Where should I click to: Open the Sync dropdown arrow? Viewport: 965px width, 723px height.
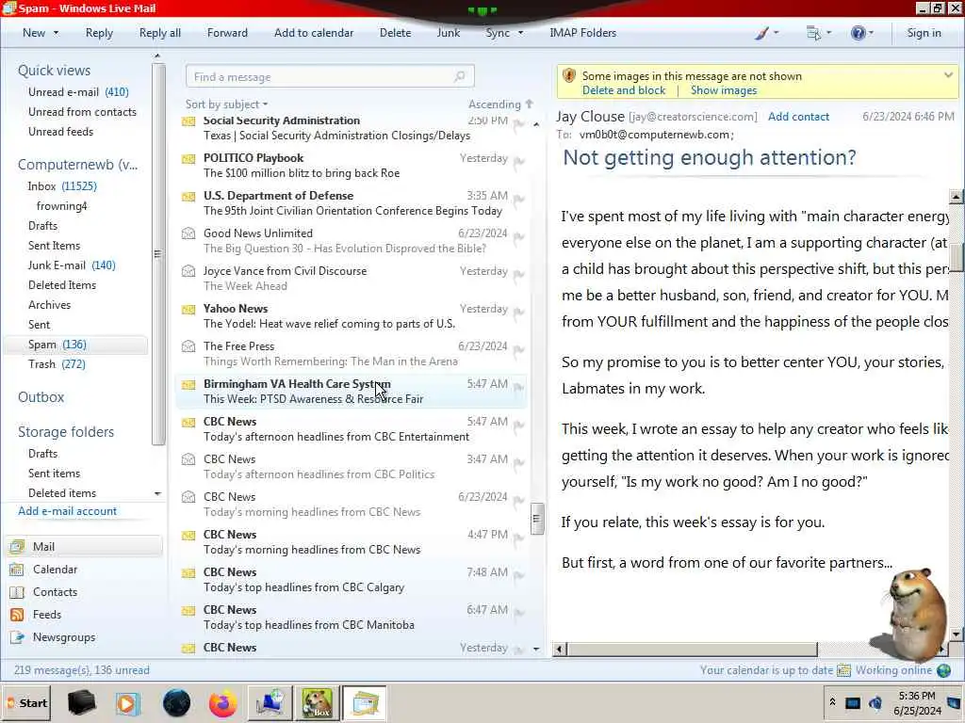point(520,33)
